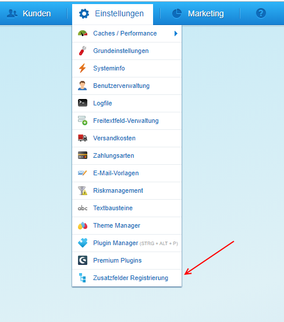284x322 pixels.
Task: Click the Riskmanagement funnel warning icon
Action: [x=83, y=190]
